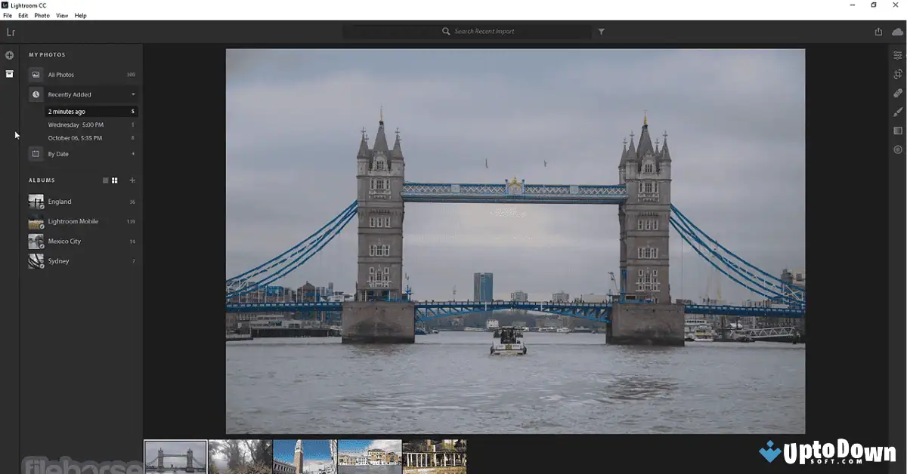Open the import tray icon below the plus
The image size is (907, 474).
[x=9, y=73]
